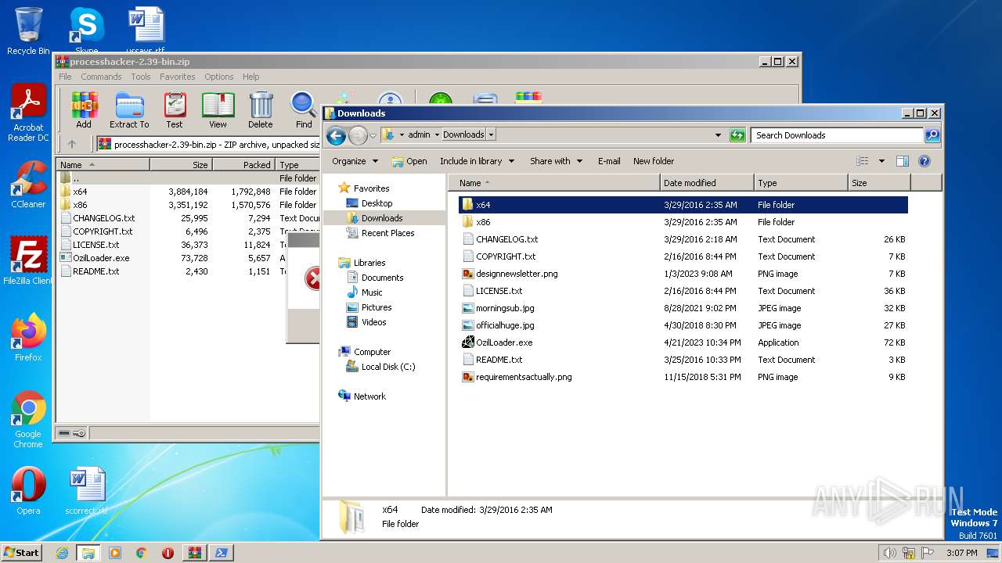Open Recycle Bin desktop icon
1002x563 pixels.
28,31
